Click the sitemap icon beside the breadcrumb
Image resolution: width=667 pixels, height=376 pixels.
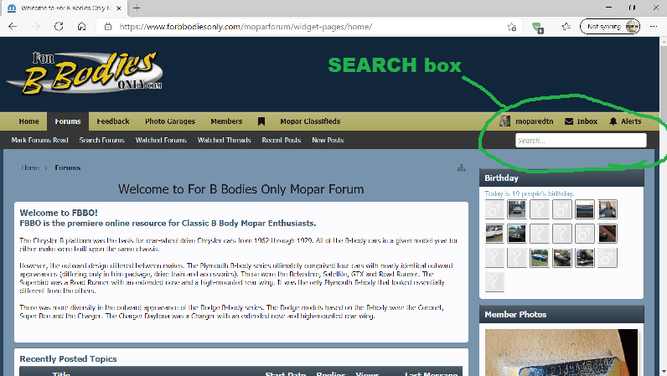click(461, 168)
